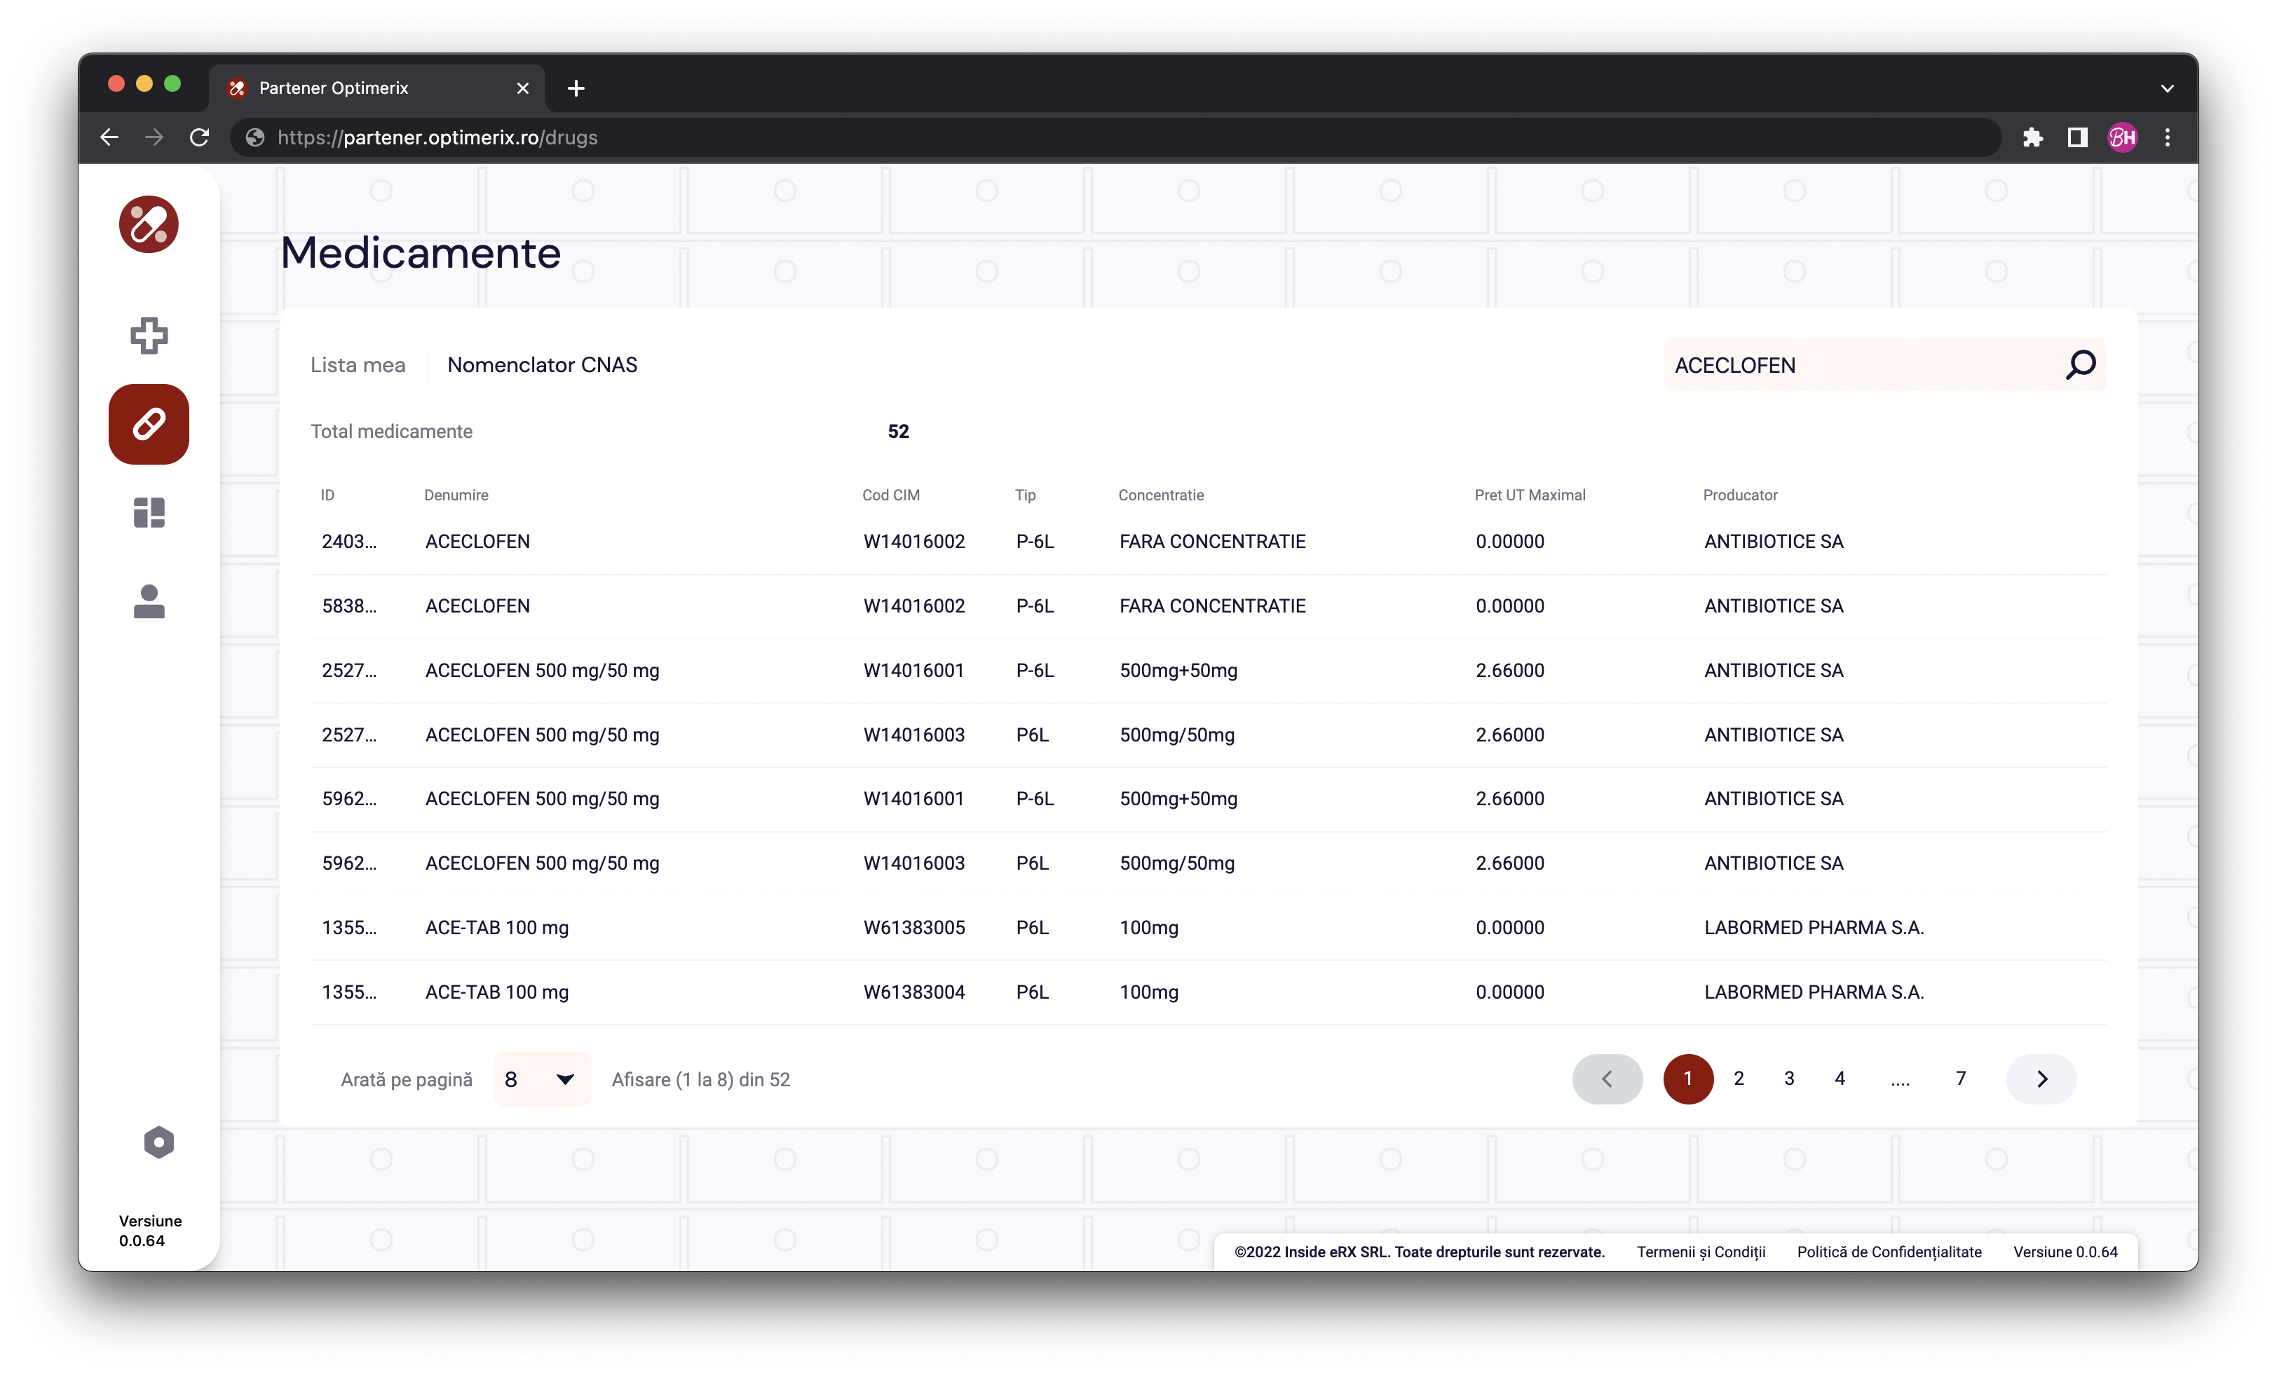Open the browser three-dot menu
This screenshot has height=1375, width=2277.
point(2168,137)
